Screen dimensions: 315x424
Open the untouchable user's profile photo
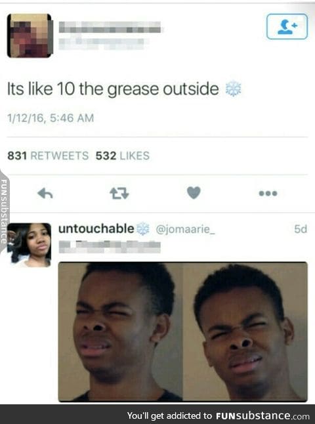coord(29,245)
